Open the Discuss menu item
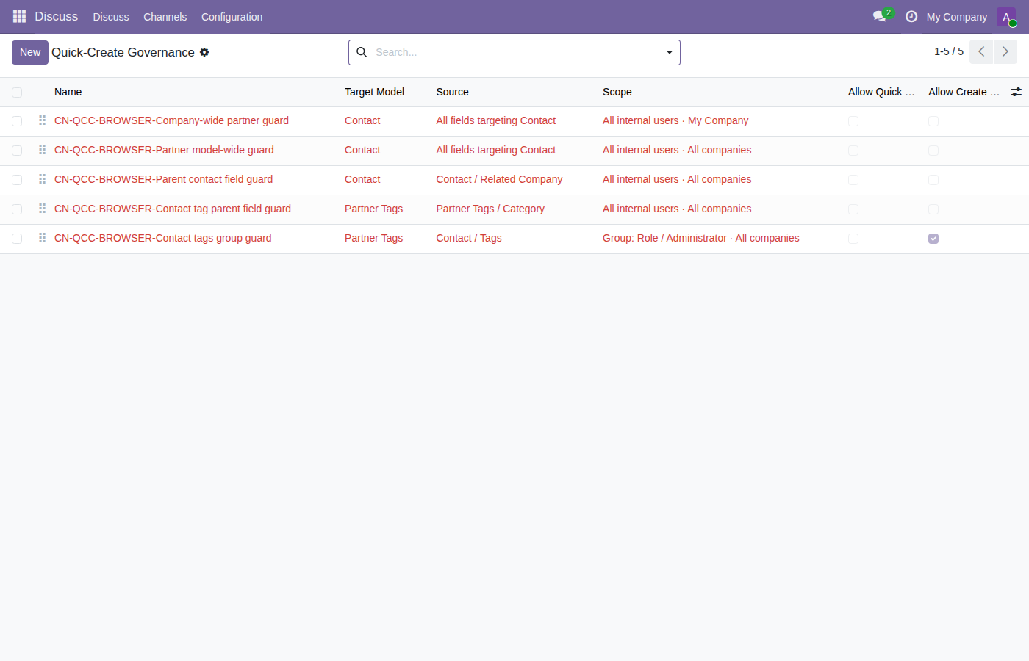This screenshot has width=1029, height=661. coord(111,17)
